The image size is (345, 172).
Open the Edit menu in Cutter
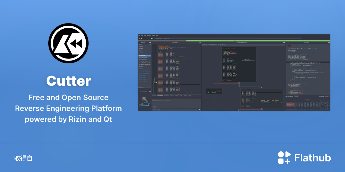[x=142, y=36]
